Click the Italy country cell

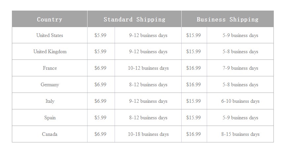[50, 101]
